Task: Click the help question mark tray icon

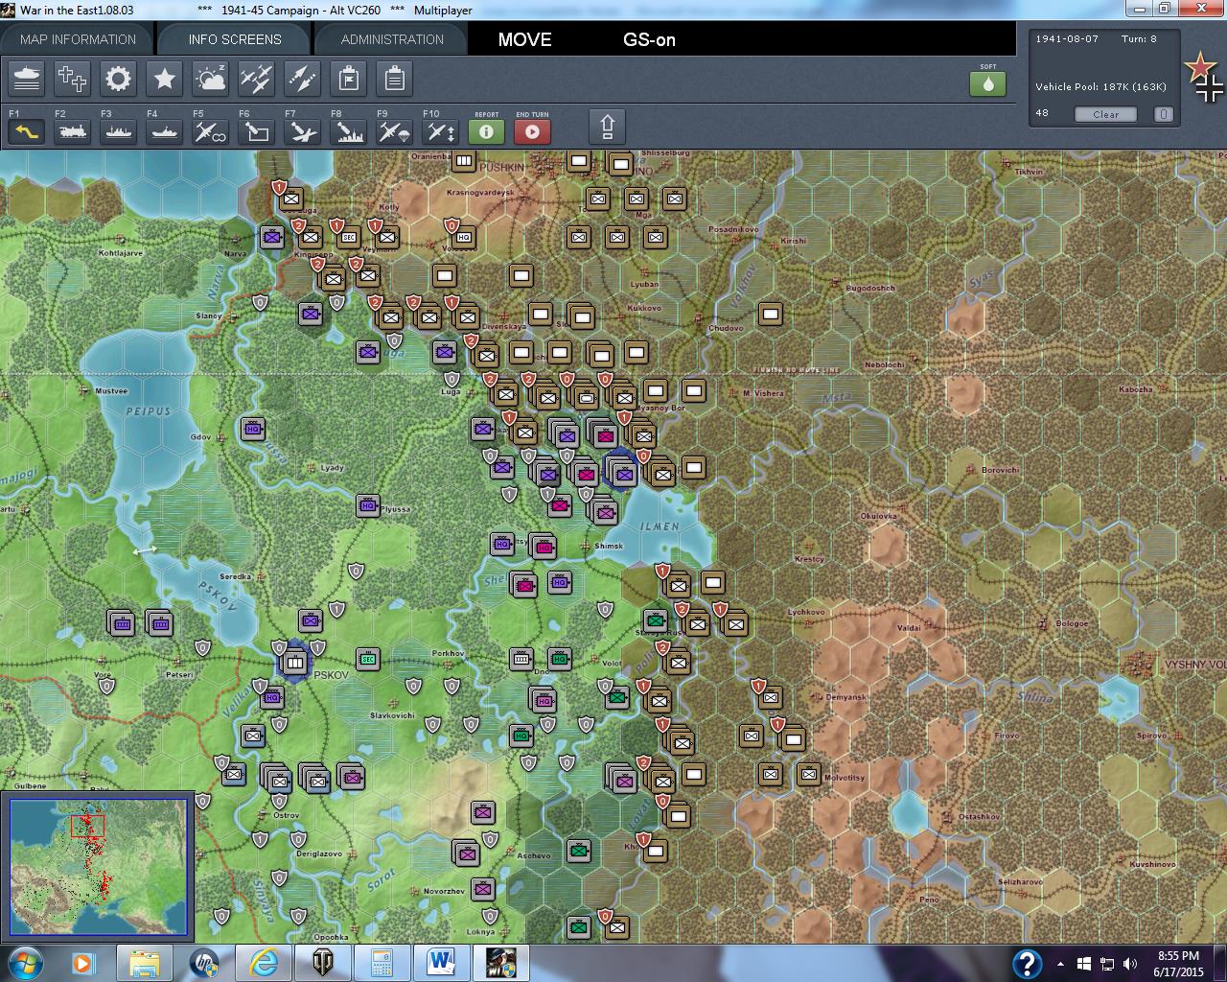Action: 1027,963
